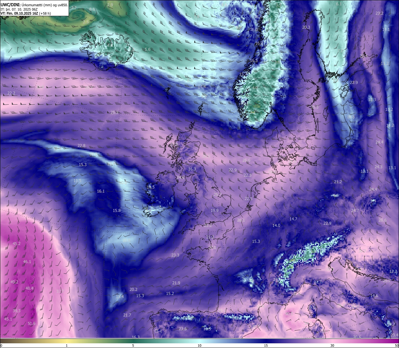Click the map value 24.7
399x348 pixels.
pos(355,211)
